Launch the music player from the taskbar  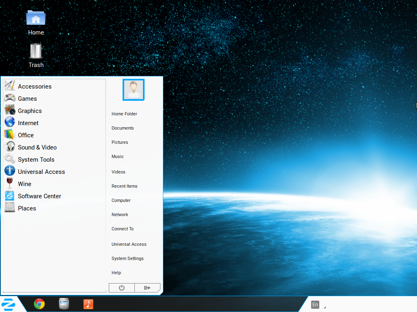point(88,304)
